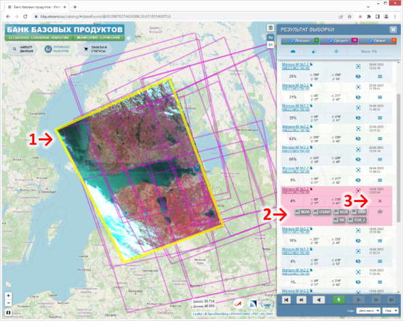Toggle preview visibility for 21% cloud row
The image size is (403, 321).
(x=358, y=97)
